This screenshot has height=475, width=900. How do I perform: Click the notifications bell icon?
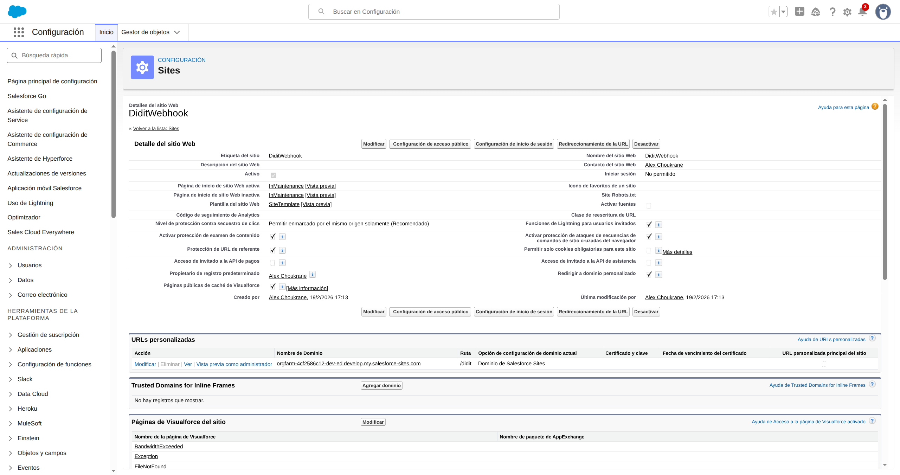coord(862,12)
